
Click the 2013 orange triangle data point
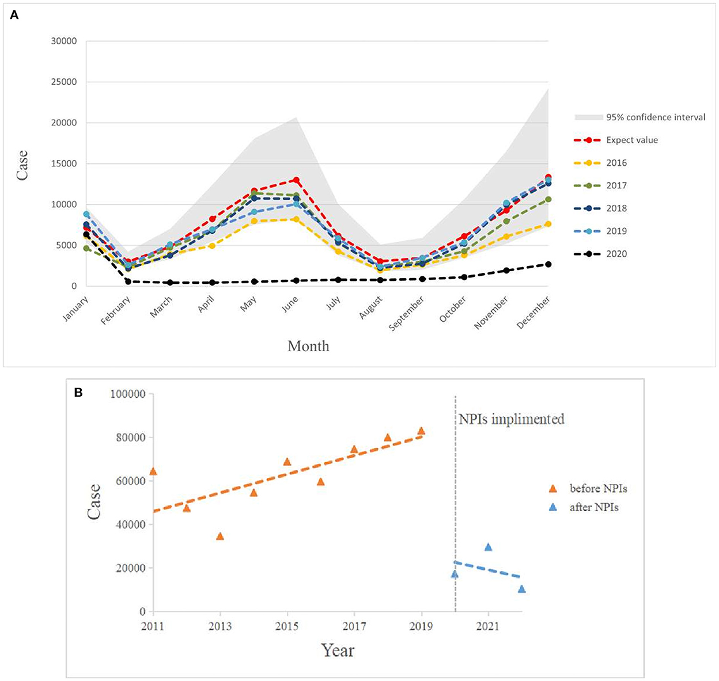click(220, 536)
